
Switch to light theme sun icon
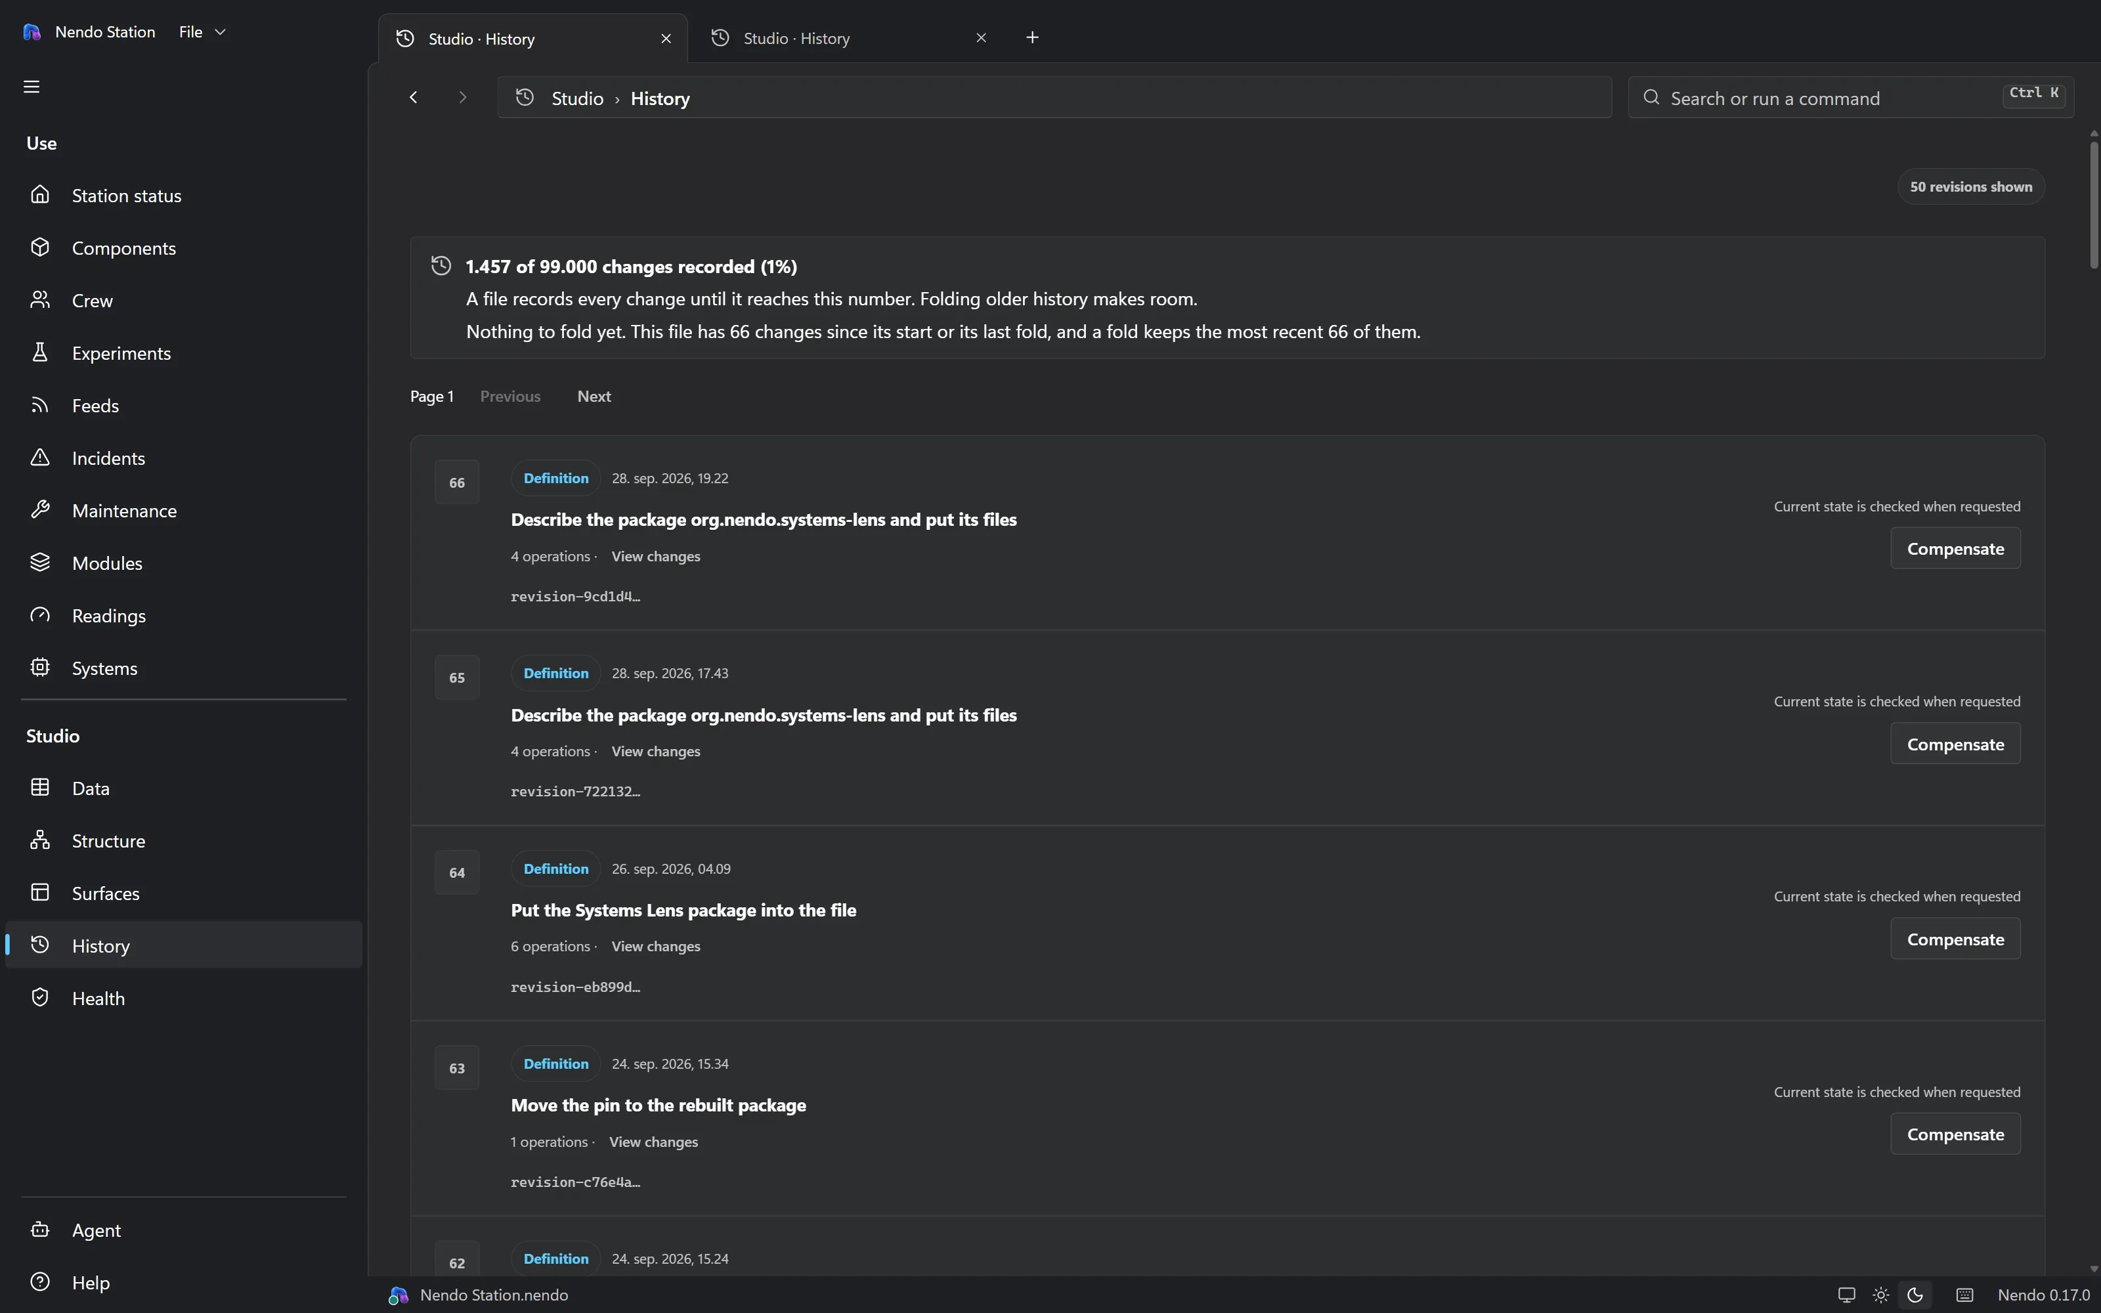coord(1880,1295)
